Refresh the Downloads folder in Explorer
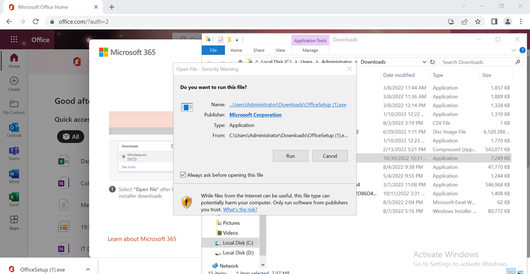 [x=432, y=62]
